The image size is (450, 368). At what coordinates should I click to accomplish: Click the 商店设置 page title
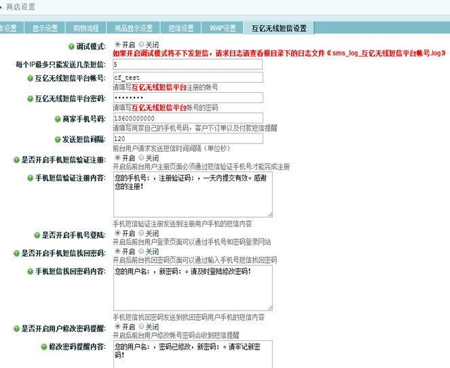(x=20, y=7)
